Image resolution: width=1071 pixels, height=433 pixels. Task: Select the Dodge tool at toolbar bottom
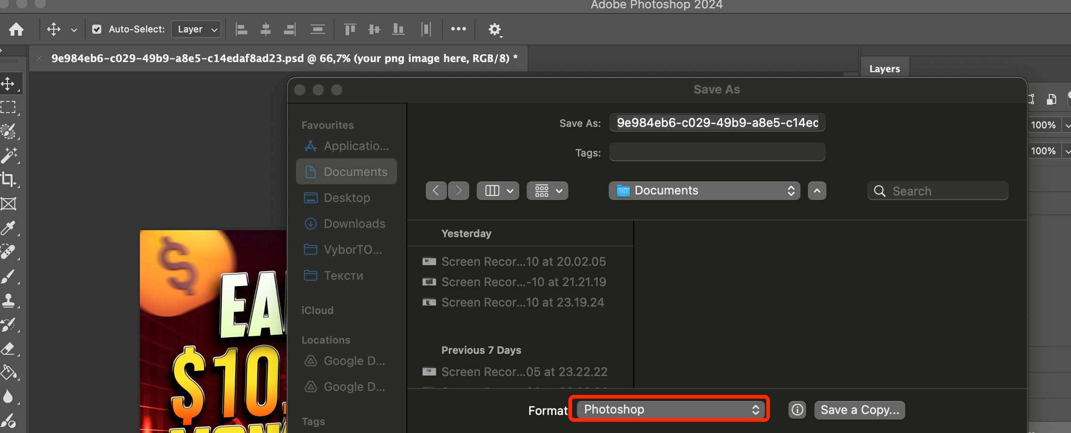pyautogui.click(x=8, y=421)
